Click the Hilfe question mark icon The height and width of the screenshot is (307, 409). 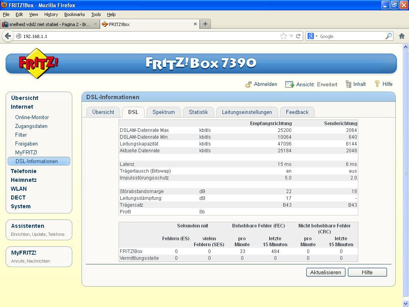tap(377, 84)
